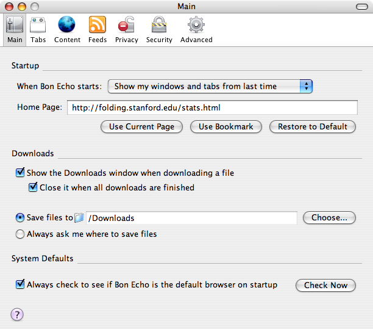Open the Tabs preferences pane
The image size is (373, 329).
pyautogui.click(x=38, y=30)
